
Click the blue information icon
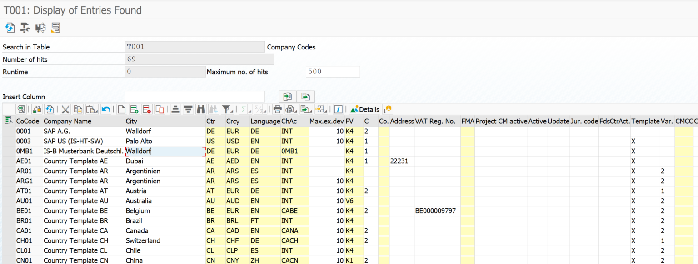(x=338, y=109)
